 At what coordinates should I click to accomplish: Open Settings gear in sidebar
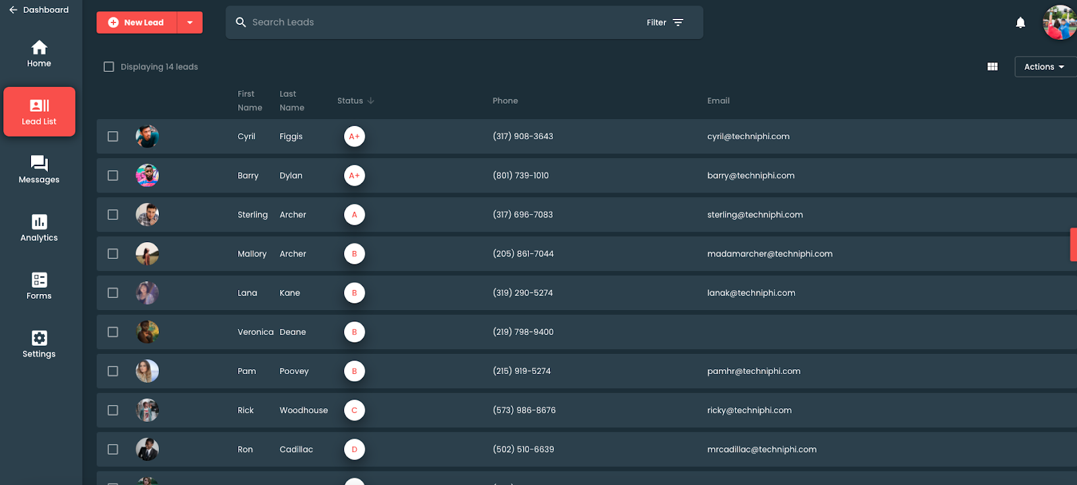(x=39, y=344)
